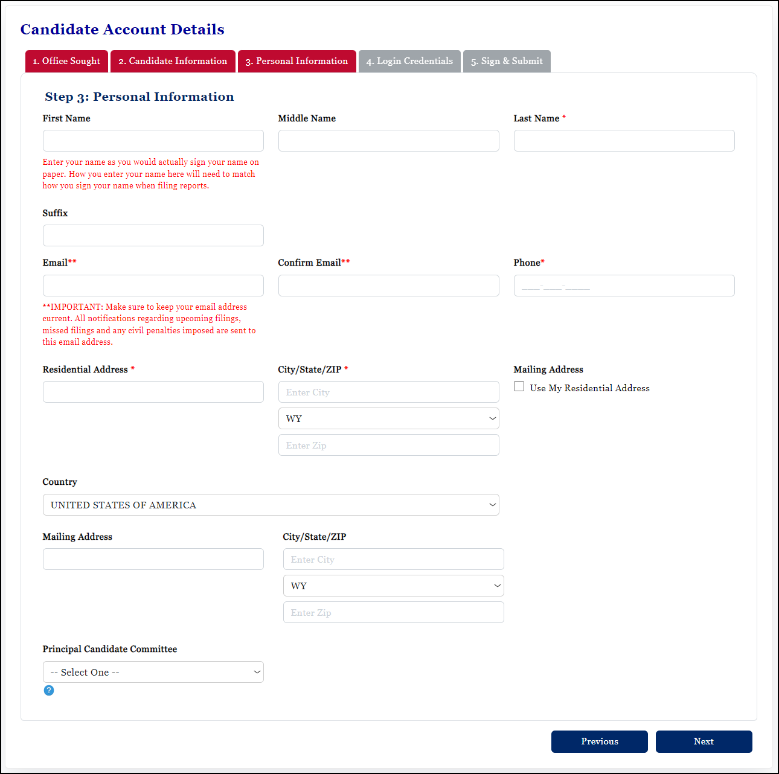Select the Sign & Submit tab
The image size is (779, 774).
click(507, 61)
